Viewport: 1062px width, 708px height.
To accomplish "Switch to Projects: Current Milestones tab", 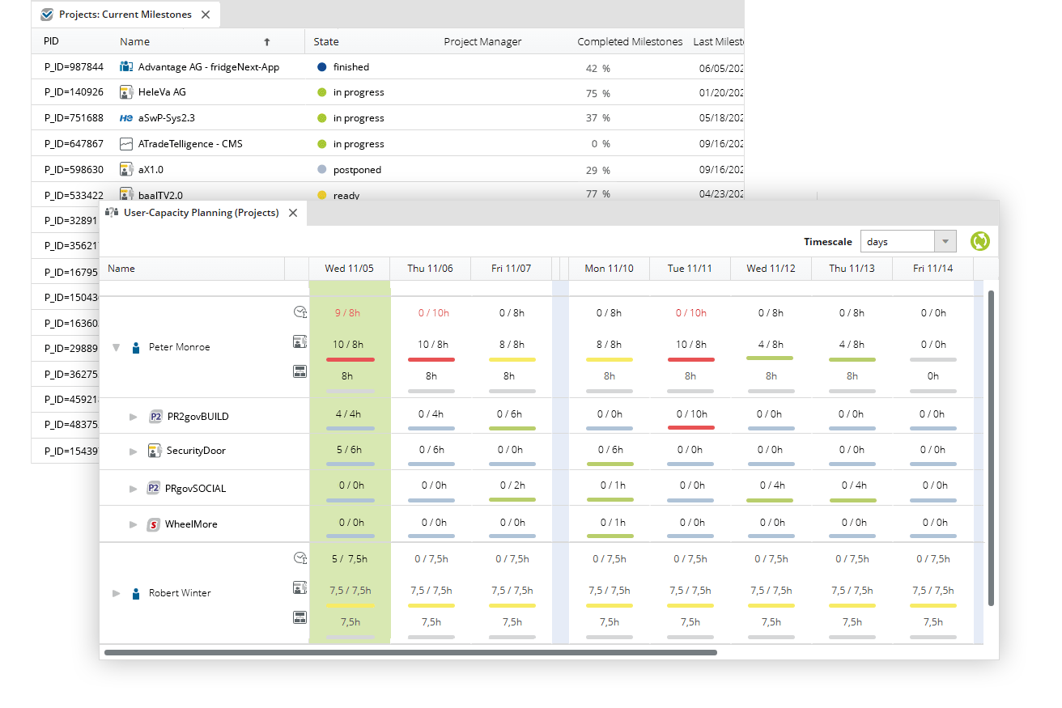I will point(125,15).
